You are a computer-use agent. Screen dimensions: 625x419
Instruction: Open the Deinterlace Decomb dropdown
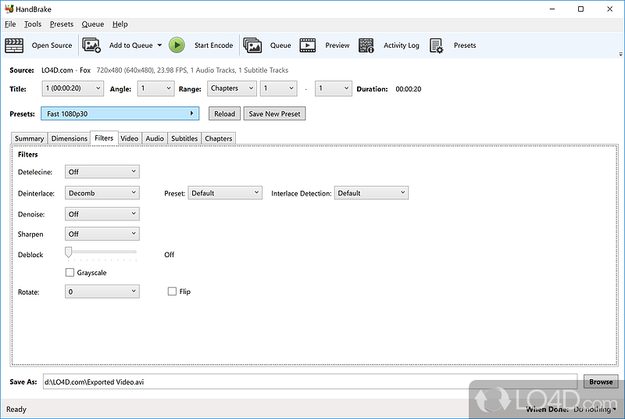pos(102,193)
